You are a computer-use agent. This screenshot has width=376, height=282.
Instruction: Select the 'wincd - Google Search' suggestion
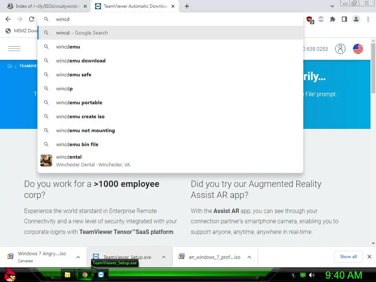coord(170,33)
